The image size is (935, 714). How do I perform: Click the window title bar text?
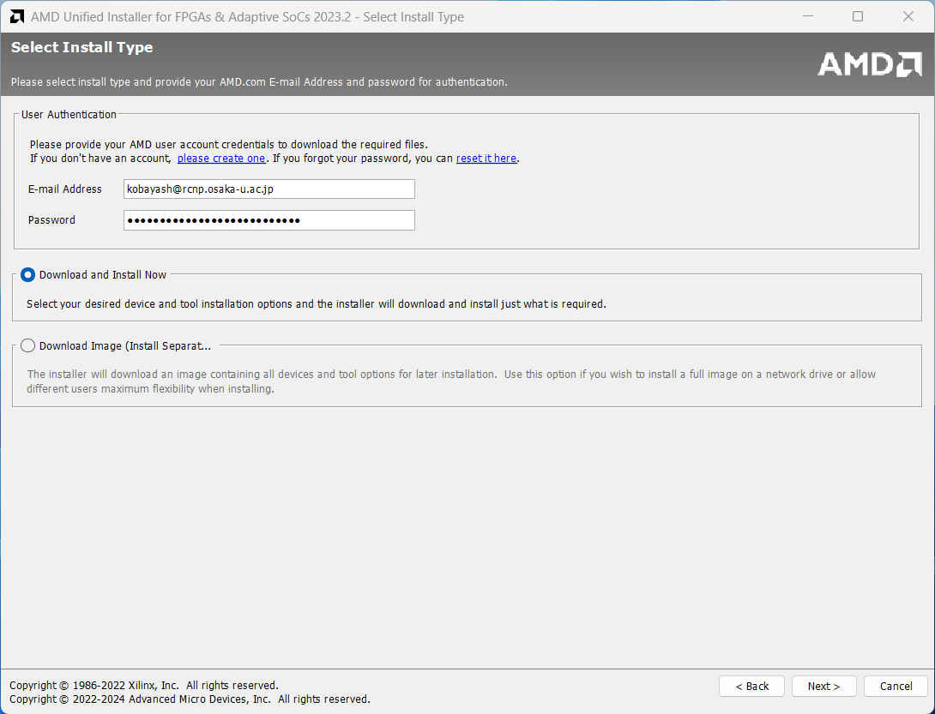[247, 17]
